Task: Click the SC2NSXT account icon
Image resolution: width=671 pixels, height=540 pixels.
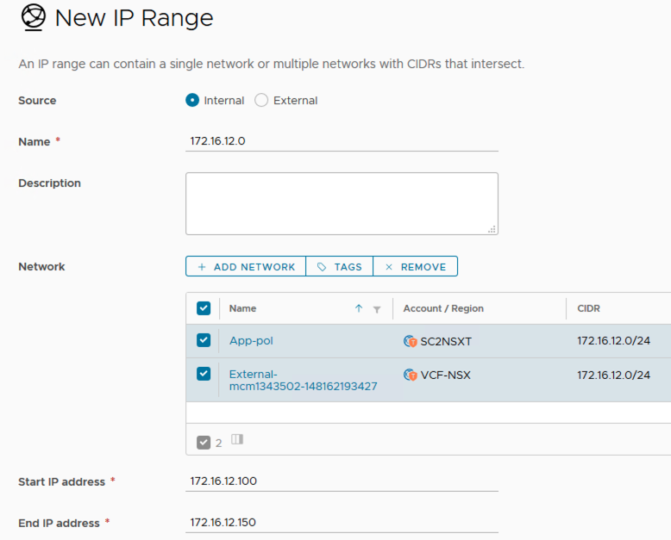Action: [x=411, y=341]
